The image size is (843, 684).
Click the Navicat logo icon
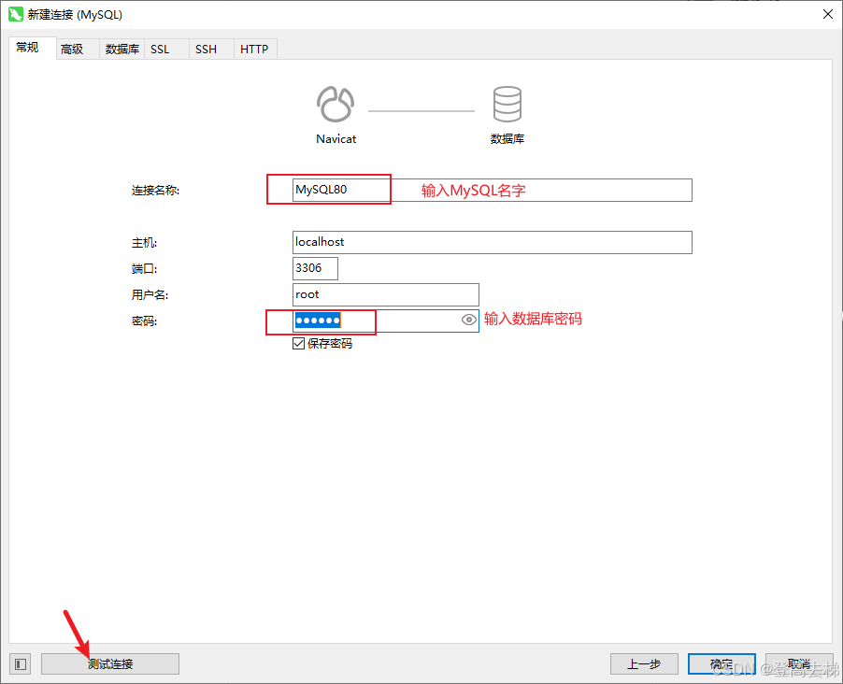[x=336, y=104]
